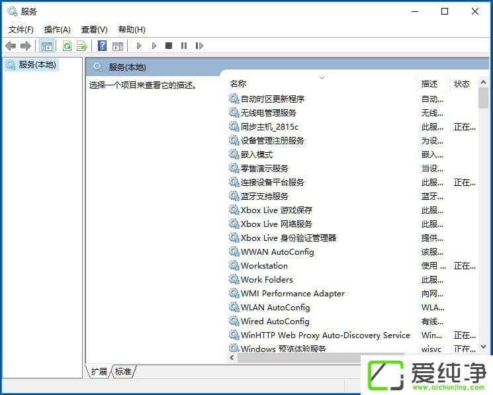Click the Restart Service icon
Image resolution: width=493 pixels, height=395 pixels.
pyautogui.click(x=199, y=46)
